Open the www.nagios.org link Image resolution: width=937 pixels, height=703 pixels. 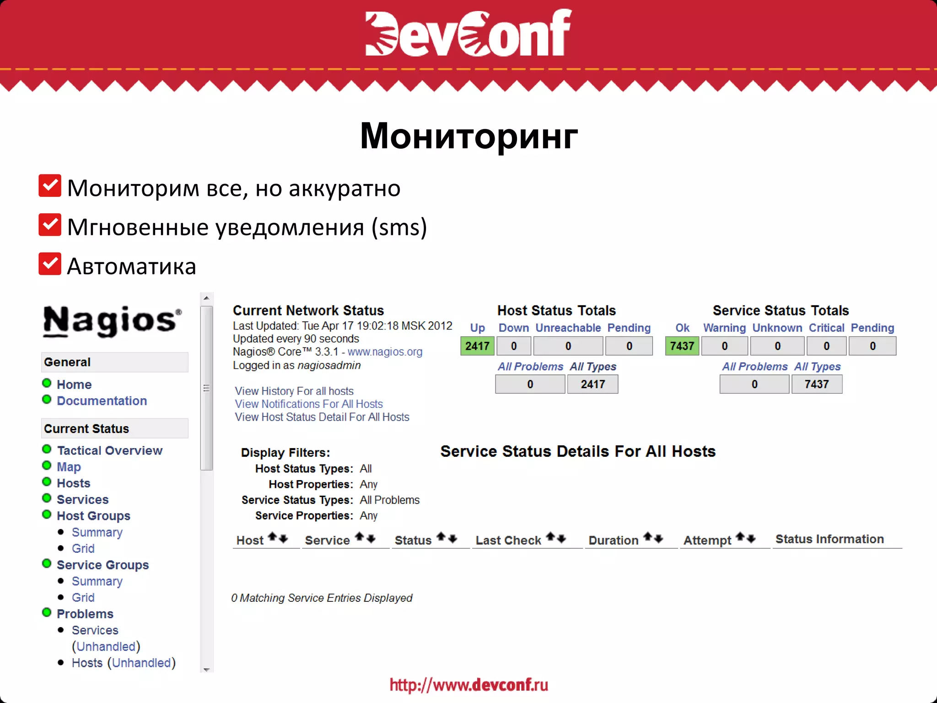click(x=385, y=352)
